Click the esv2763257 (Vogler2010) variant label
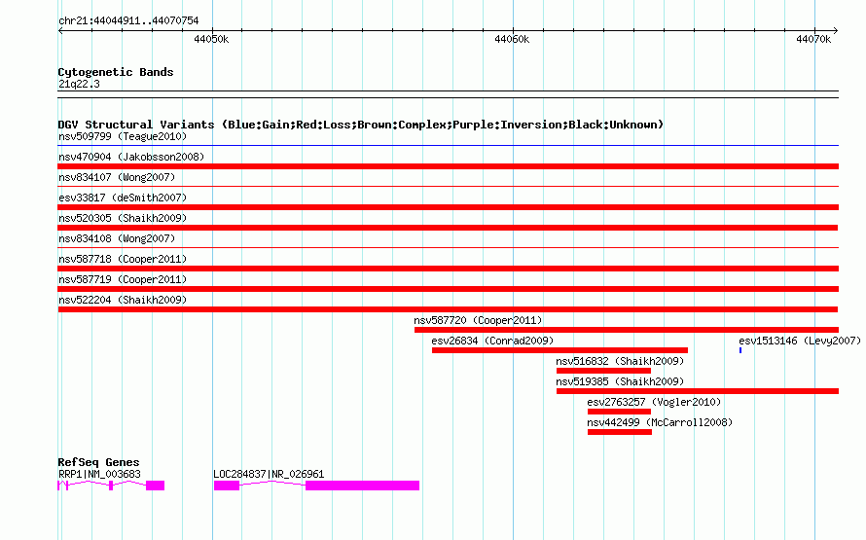The width and height of the screenshot is (866, 540). [x=654, y=402]
